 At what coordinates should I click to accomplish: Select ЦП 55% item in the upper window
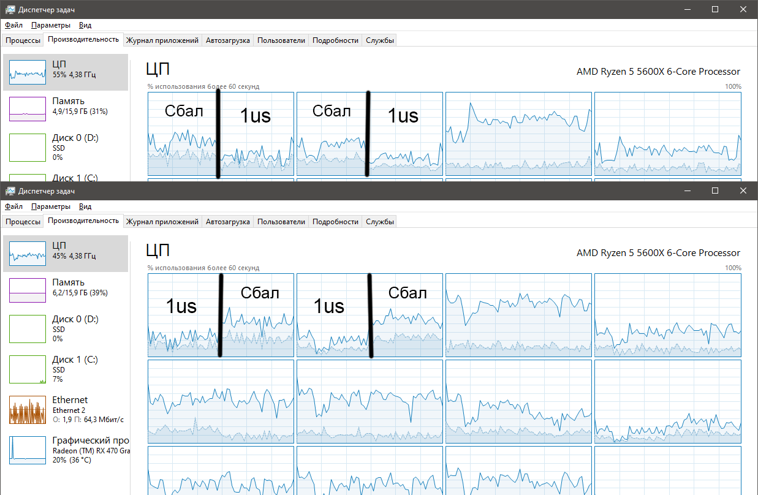pyautogui.click(x=66, y=72)
